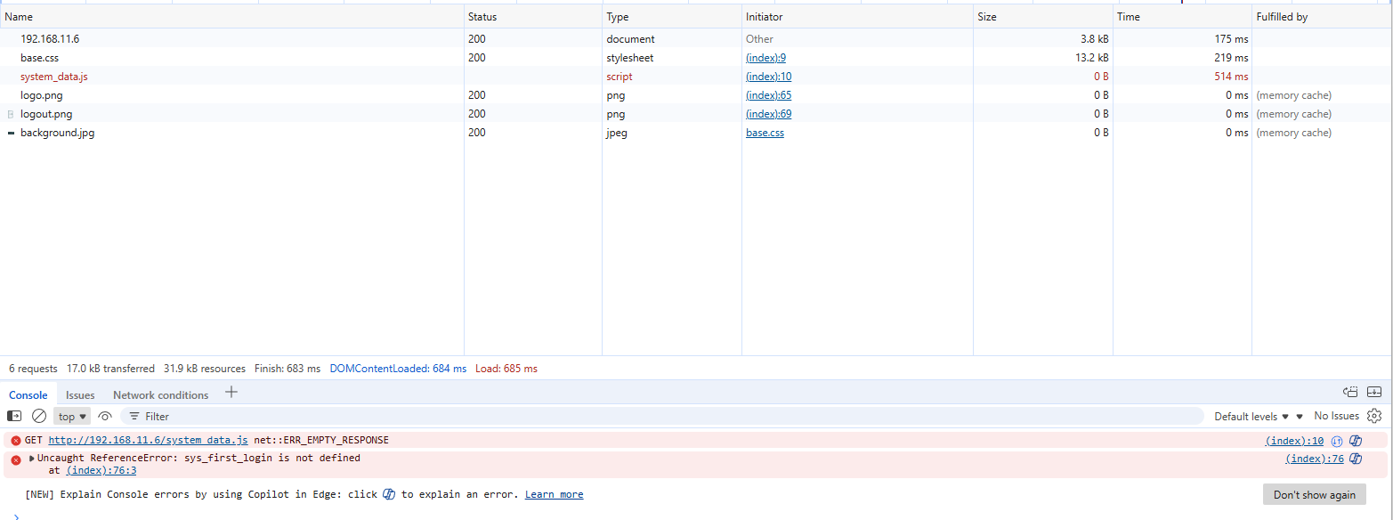Viewport: 1393px width, 520px height.
Task: Click the No Issues indicator
Action: 1336,416
